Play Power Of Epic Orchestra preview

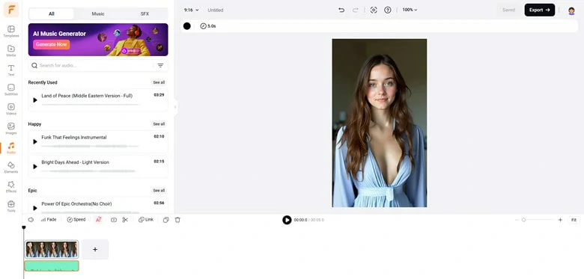point(35,208)
